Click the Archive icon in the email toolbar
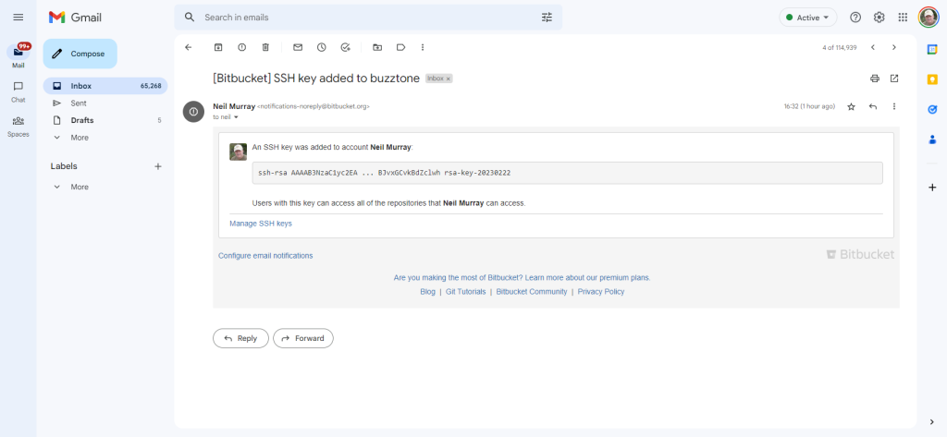 (218, 47)
